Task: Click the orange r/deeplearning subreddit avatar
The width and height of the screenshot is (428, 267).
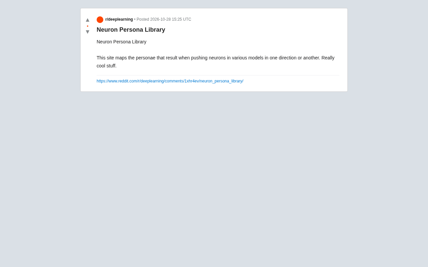Action: tap(100, 20)
